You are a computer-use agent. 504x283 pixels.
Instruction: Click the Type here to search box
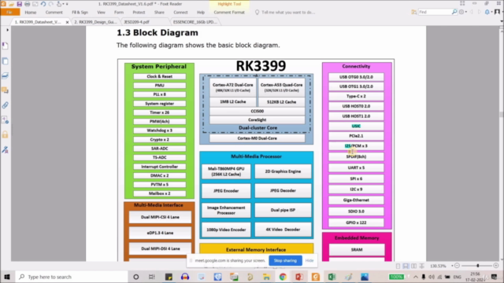point(72,277)
